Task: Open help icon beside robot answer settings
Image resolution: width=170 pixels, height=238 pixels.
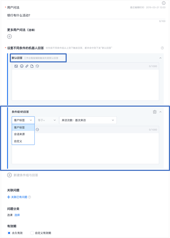Action: click(162, 48)
